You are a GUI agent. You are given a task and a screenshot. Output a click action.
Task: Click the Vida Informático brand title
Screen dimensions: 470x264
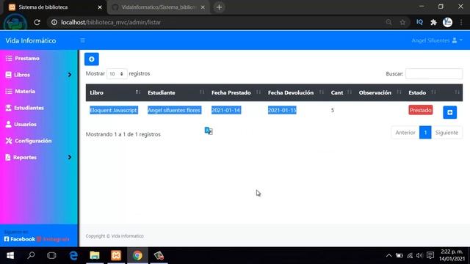tap(31, 40)
